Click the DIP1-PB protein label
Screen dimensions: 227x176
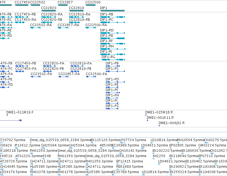coord(112,63)
